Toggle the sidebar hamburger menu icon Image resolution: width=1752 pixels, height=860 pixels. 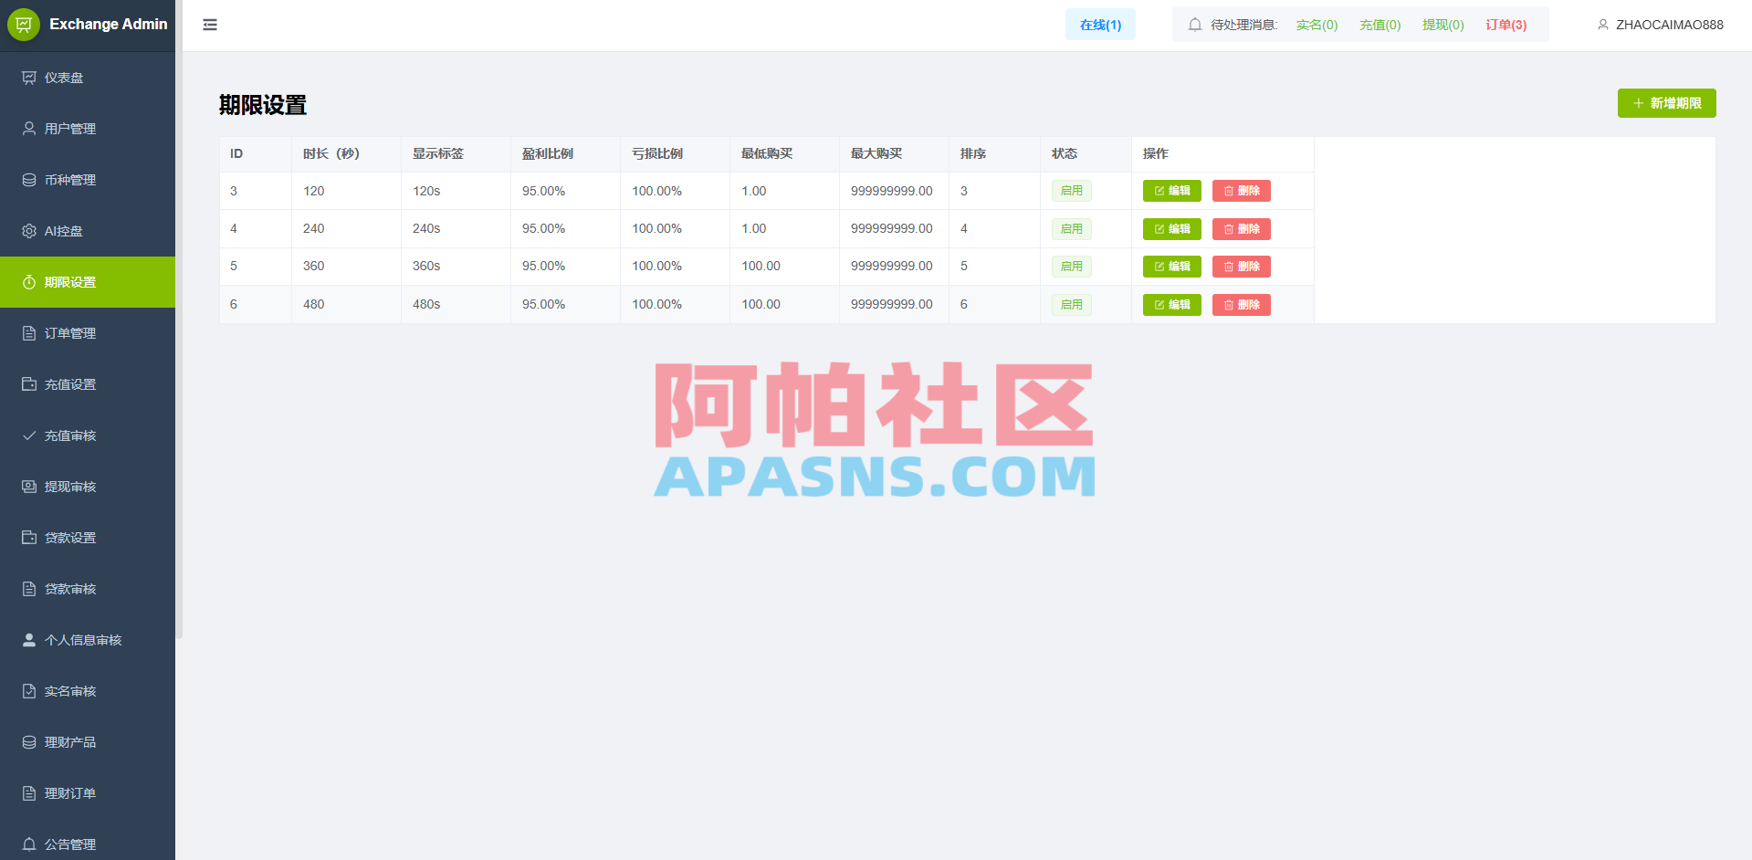(210, 25)
